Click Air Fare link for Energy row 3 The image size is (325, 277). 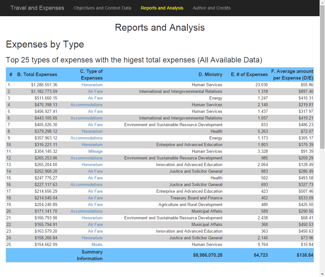95,98
